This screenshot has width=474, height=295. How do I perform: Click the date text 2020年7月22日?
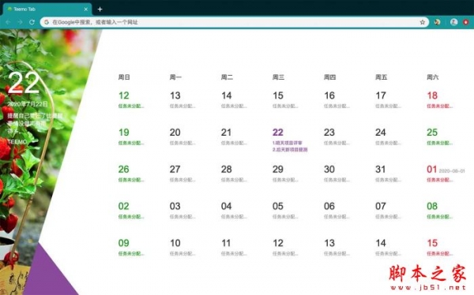[28, 104]
